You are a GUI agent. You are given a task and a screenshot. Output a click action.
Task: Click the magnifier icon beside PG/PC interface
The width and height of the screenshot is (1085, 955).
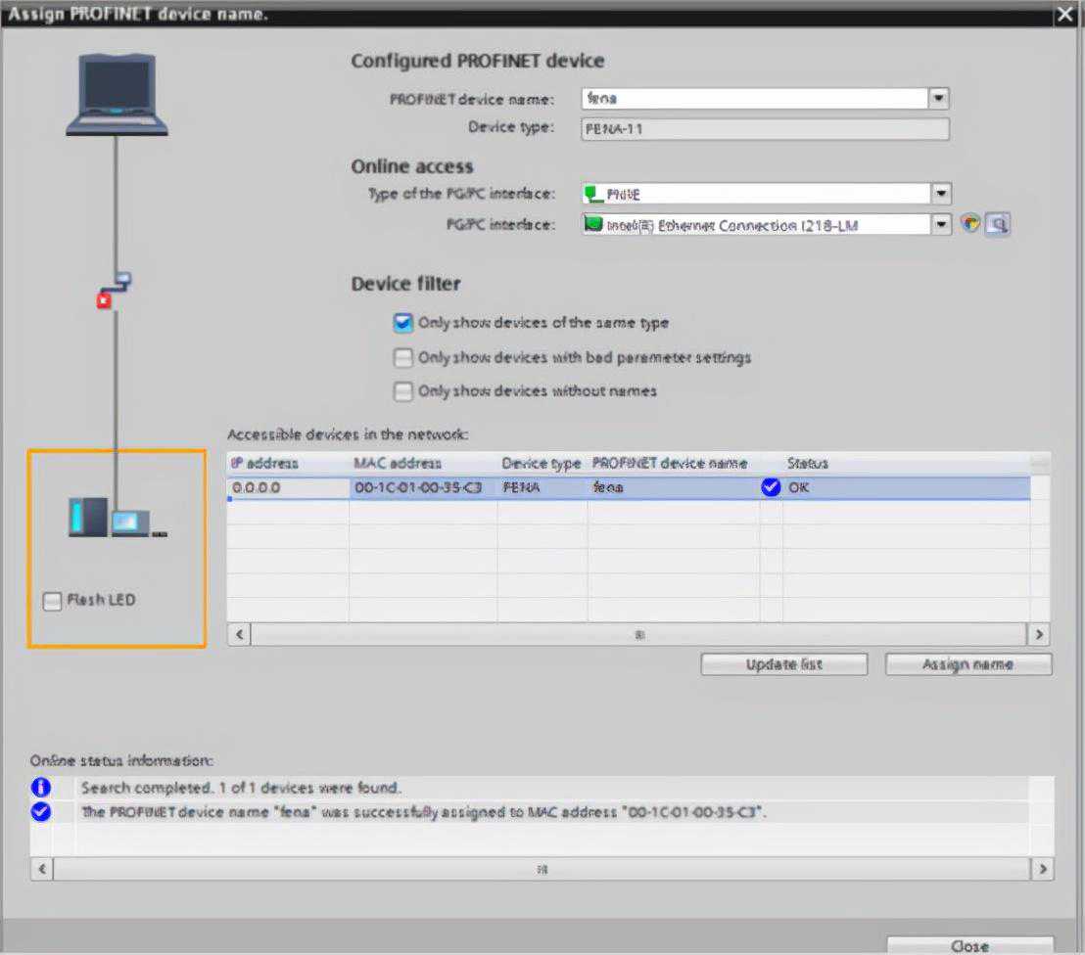tap(998, 225)
